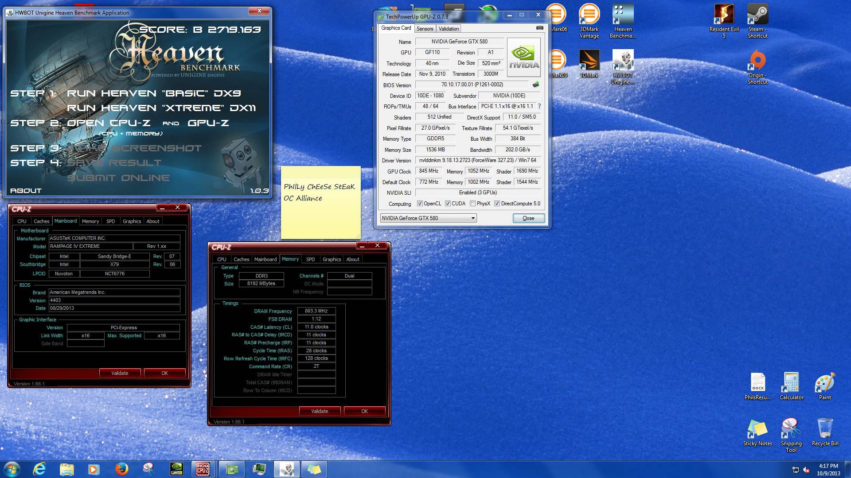Image resolution: width=851 pixels, height=478 pixels.
Task: Open the Windows Start menu
Action: click(x=12, y=469)
